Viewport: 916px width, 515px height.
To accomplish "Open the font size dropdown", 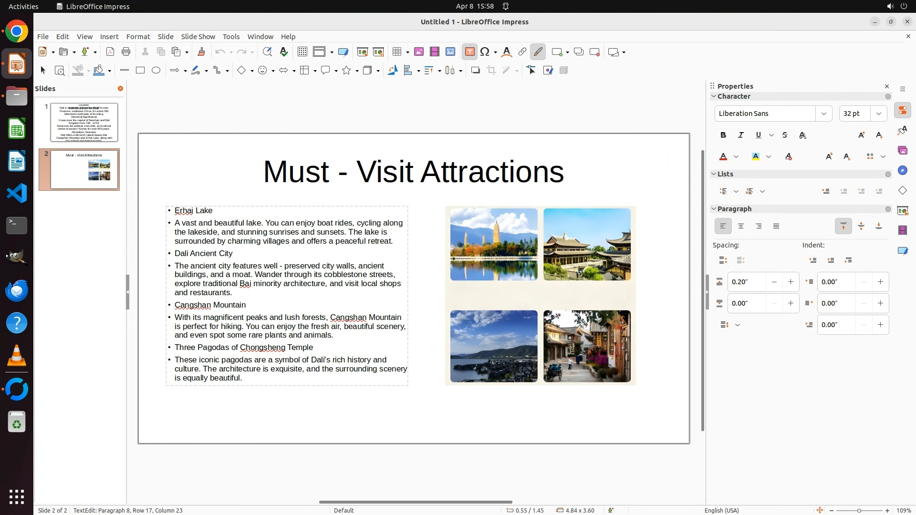I will pos(879,113).
